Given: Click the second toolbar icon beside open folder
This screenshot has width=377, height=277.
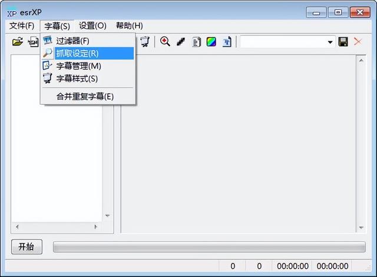Looking at the screenshot, I should pos(33,42).
